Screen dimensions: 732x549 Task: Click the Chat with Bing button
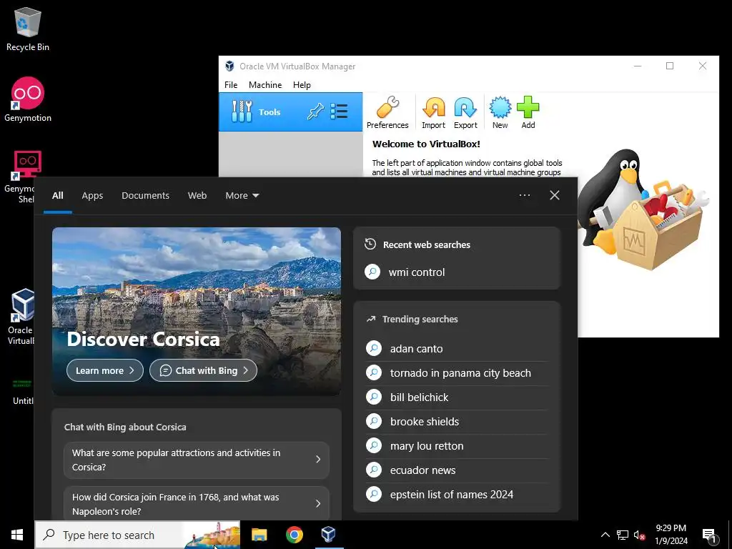(x=203, y=370)
